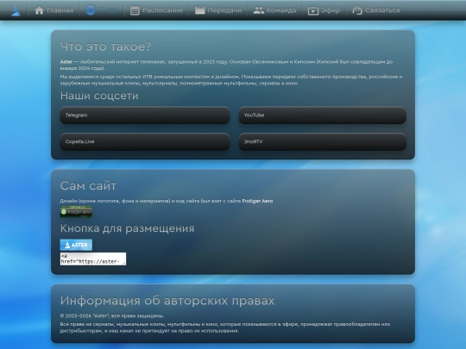This screenshot has height=349, width=466.
Task: Click the clapperboard icon beside Передачи
Action: click(200, 10)
